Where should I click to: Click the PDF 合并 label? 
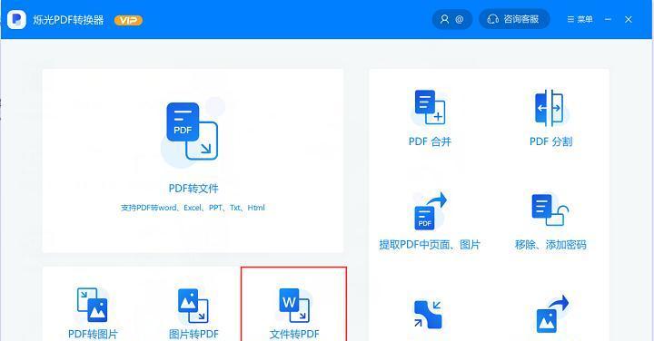click(430, 141)
